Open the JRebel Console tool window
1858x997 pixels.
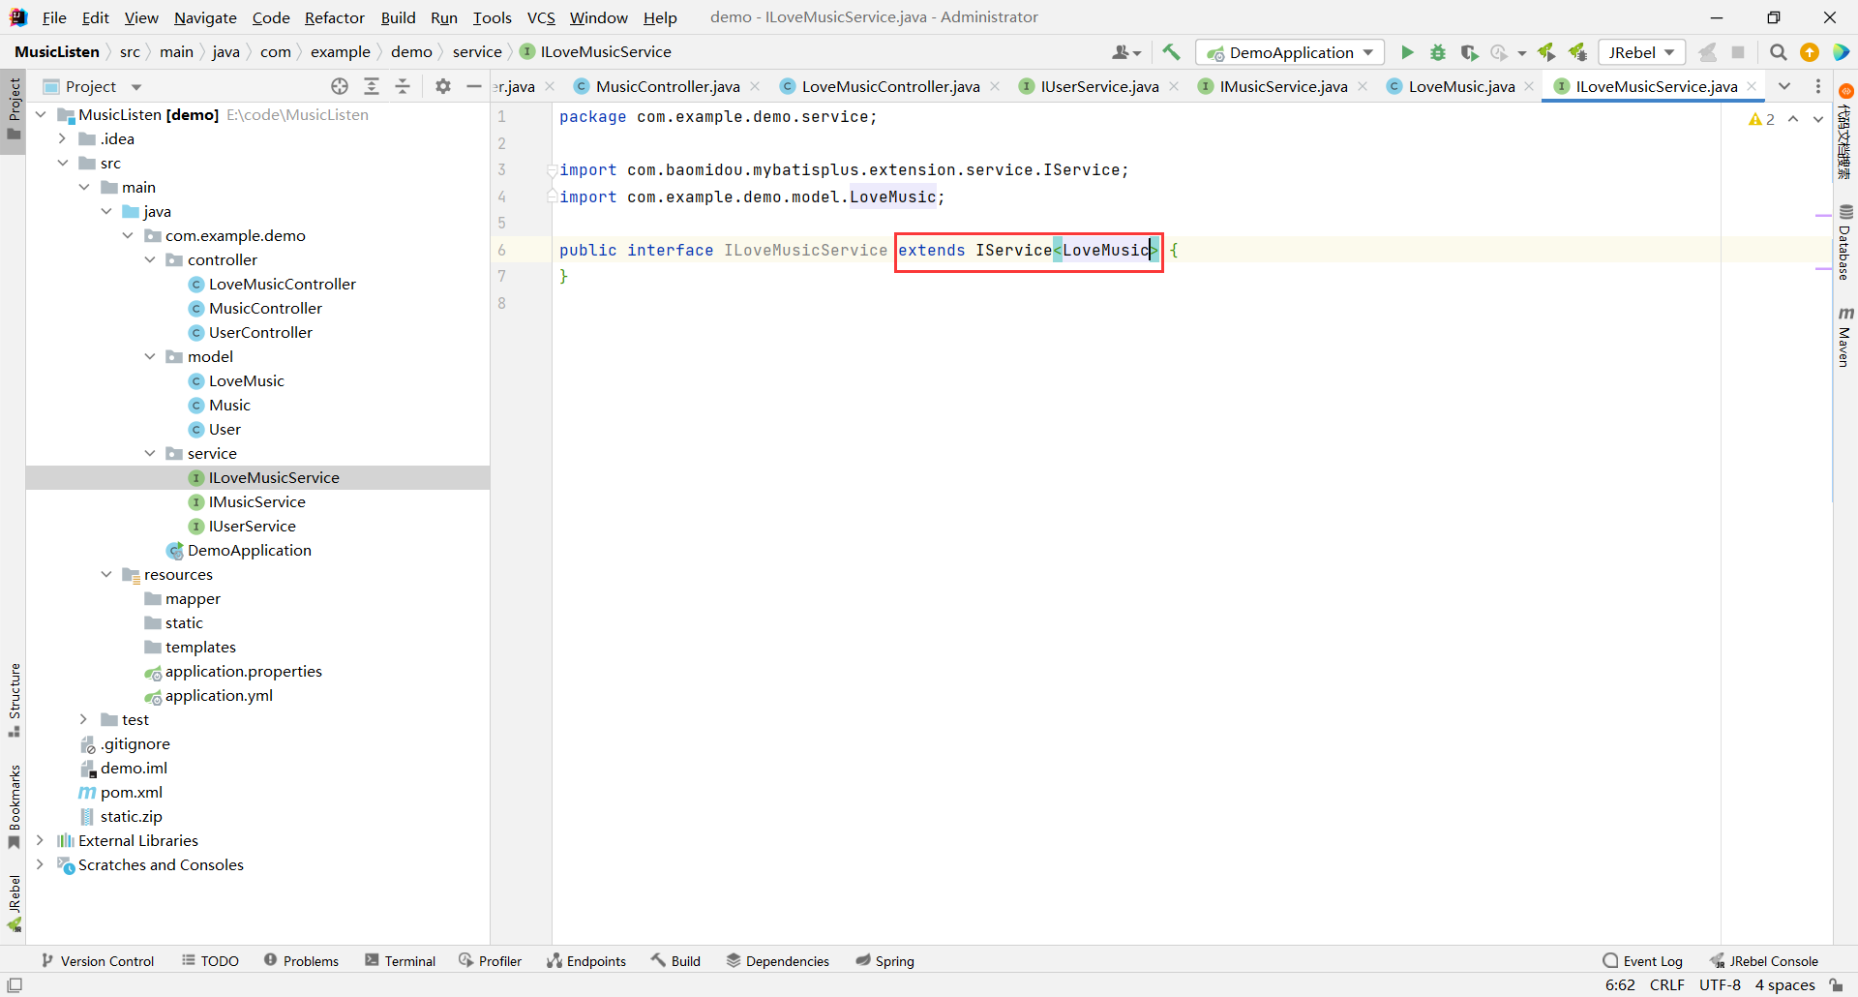pyautogui.click(x=1764, y=960)
